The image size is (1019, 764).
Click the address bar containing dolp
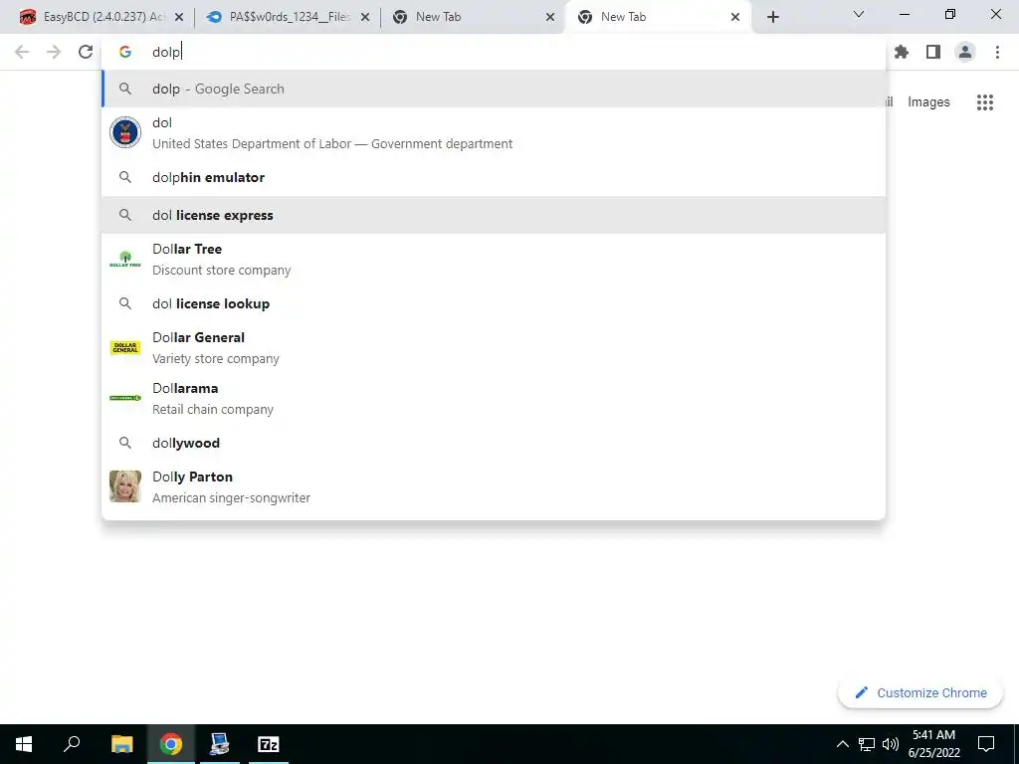point(494,52)
